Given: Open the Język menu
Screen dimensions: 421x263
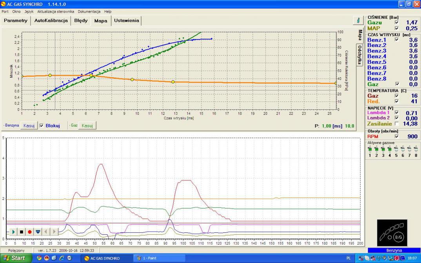Looking at the screenshot, I should [29, 12].
